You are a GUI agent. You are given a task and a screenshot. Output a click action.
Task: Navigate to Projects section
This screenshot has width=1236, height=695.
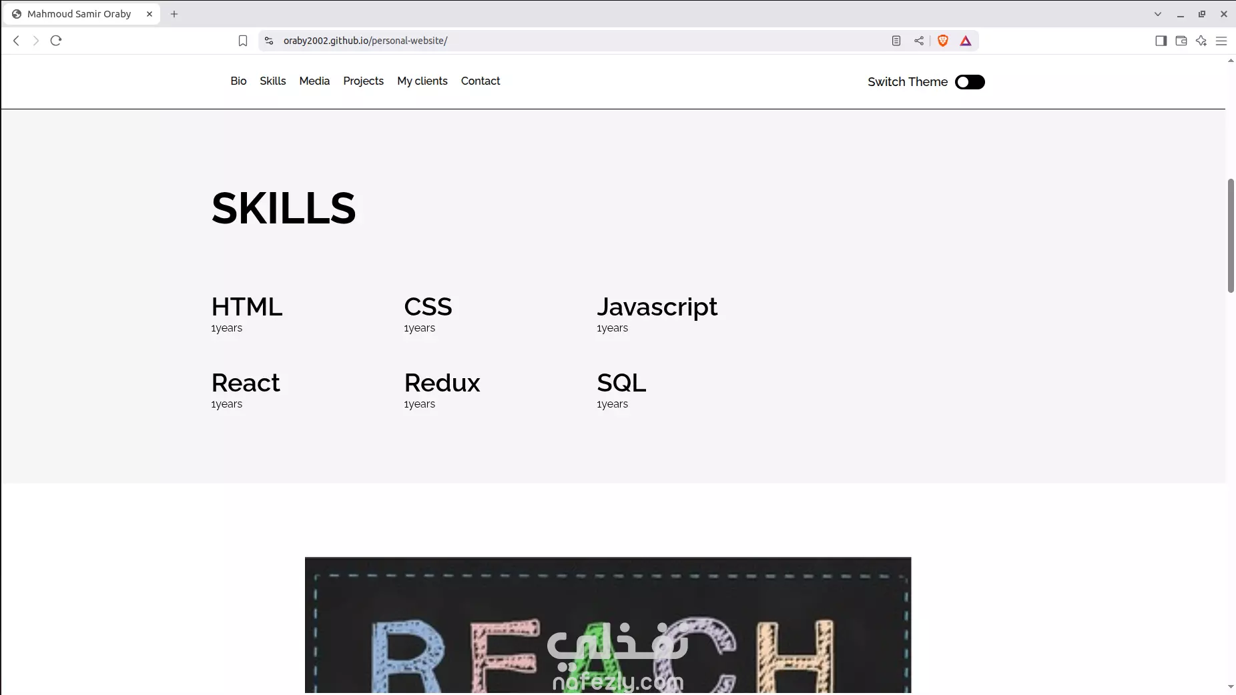(x=363, y=81)
